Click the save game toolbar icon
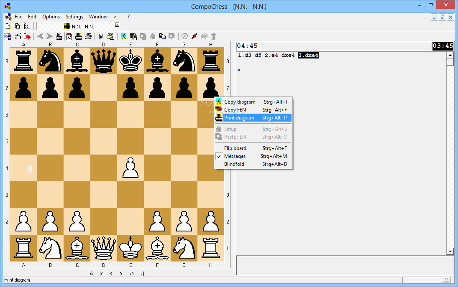458x287 pixels. coord(8,36)
